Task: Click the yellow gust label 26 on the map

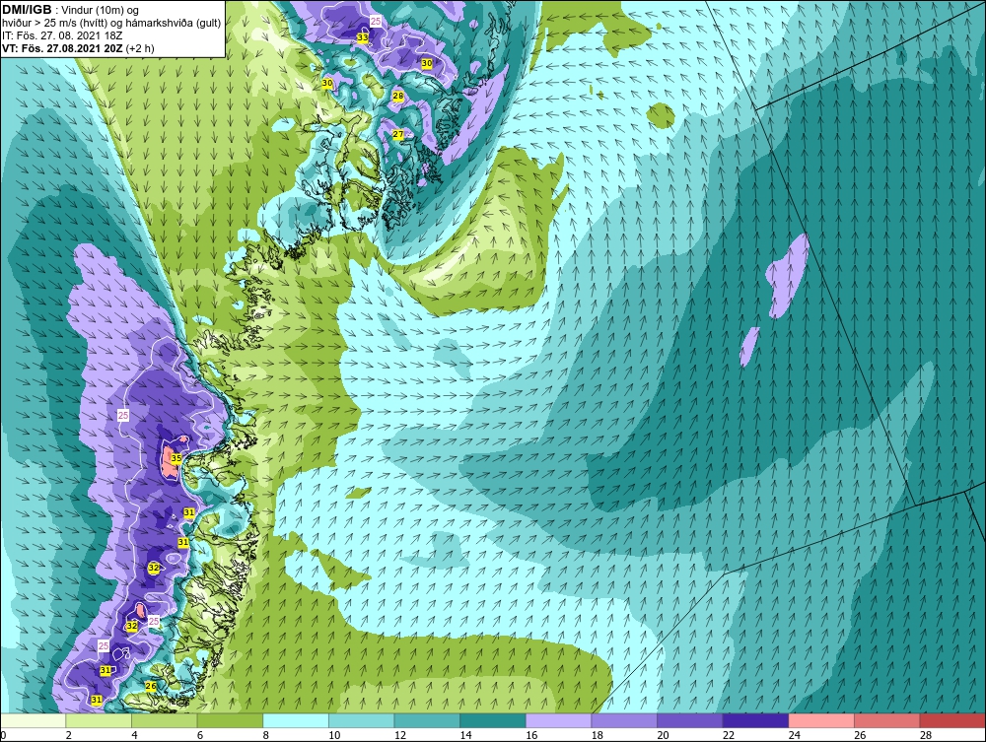Action: point(151,686)
